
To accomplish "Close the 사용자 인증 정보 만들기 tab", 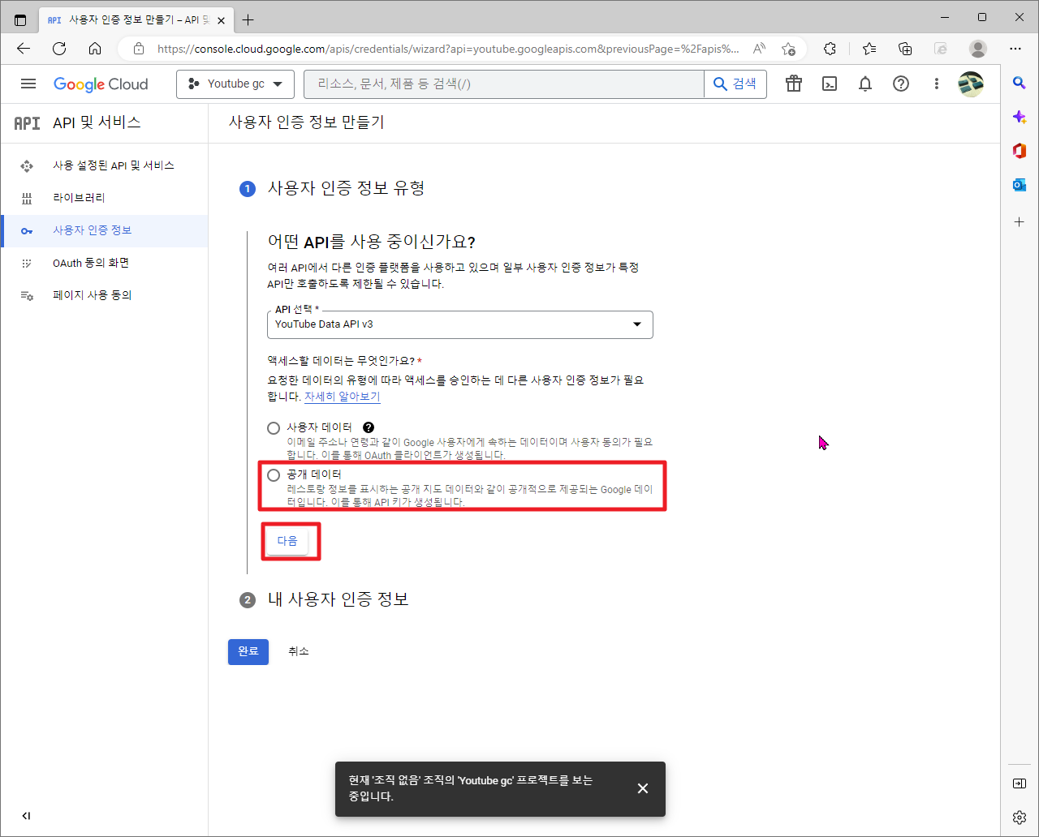I will click(221, 19).
